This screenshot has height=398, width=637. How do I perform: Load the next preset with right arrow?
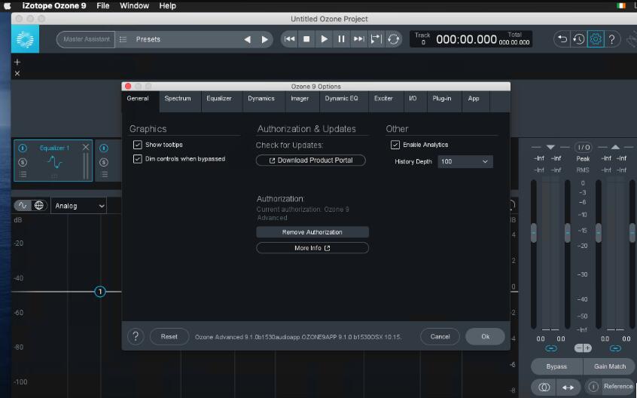[x=265, y=39]
